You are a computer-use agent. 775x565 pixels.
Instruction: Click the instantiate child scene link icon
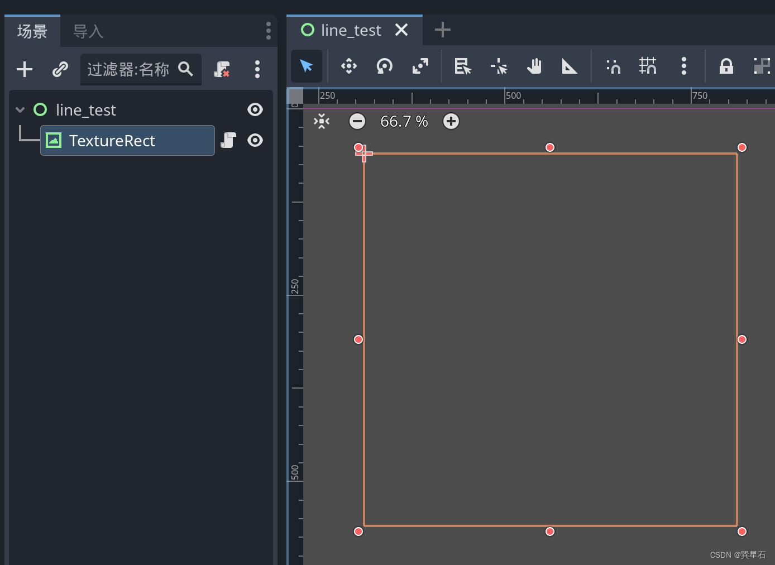(60, 69)
